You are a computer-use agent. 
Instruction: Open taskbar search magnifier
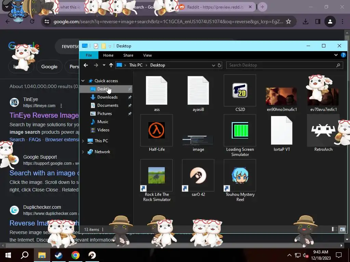coord(25,255)
